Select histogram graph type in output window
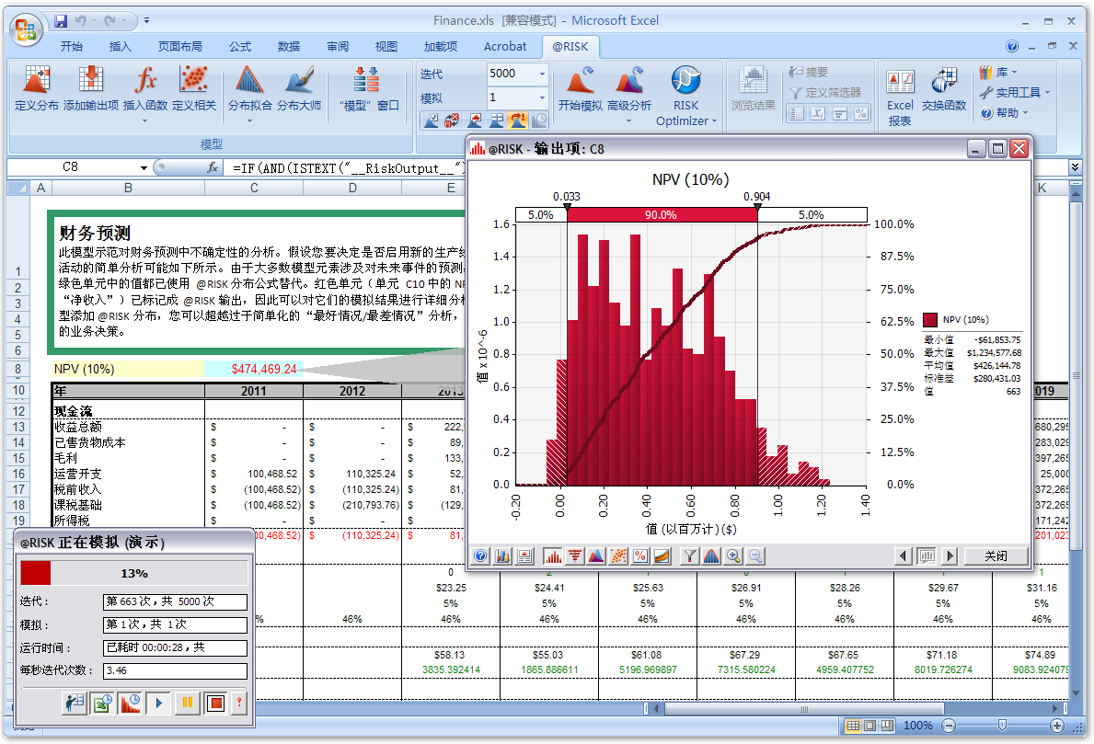 coord(553,555)
